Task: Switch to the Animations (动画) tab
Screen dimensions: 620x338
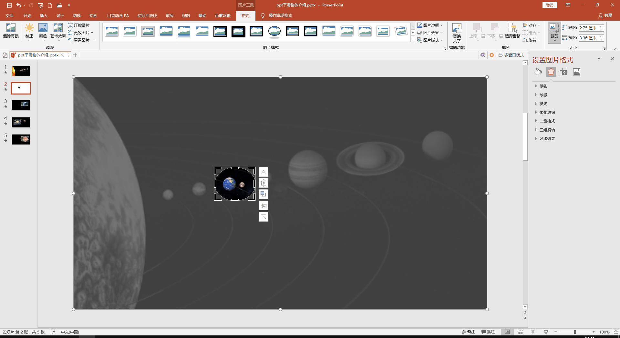Action: 93,15
